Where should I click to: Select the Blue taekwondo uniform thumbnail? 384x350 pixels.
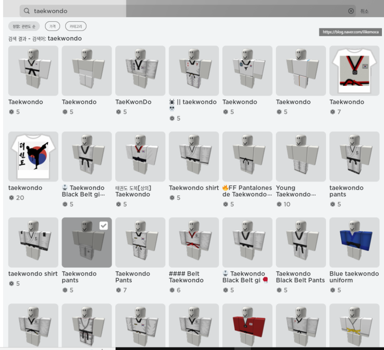(354, 242)
